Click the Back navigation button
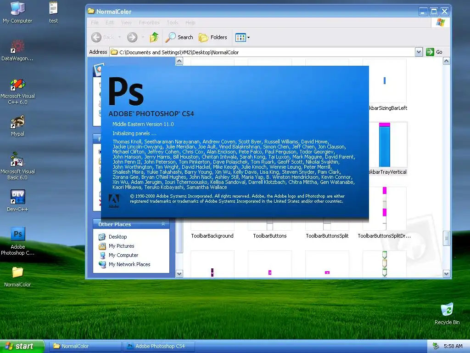Viewport: 470px width, 353px height. 102,37
